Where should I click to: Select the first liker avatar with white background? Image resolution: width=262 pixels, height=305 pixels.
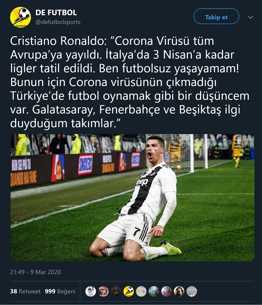91,291
